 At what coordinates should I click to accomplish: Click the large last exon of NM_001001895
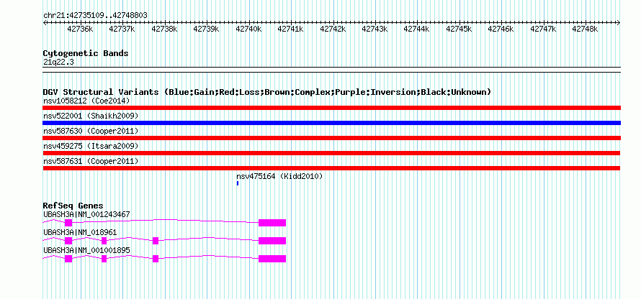[x=272, y=259]
